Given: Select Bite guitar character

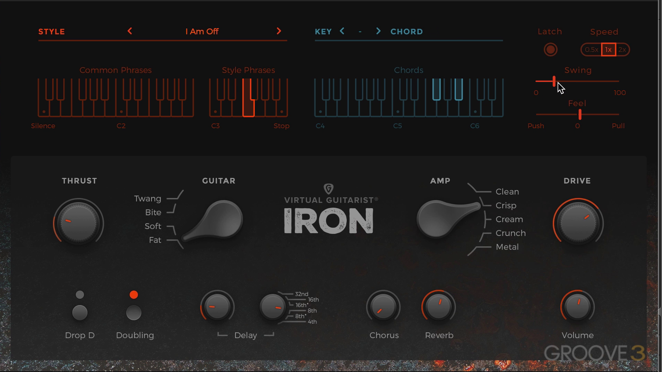Looking at the screenshot, I should click(x=153, y=212).
